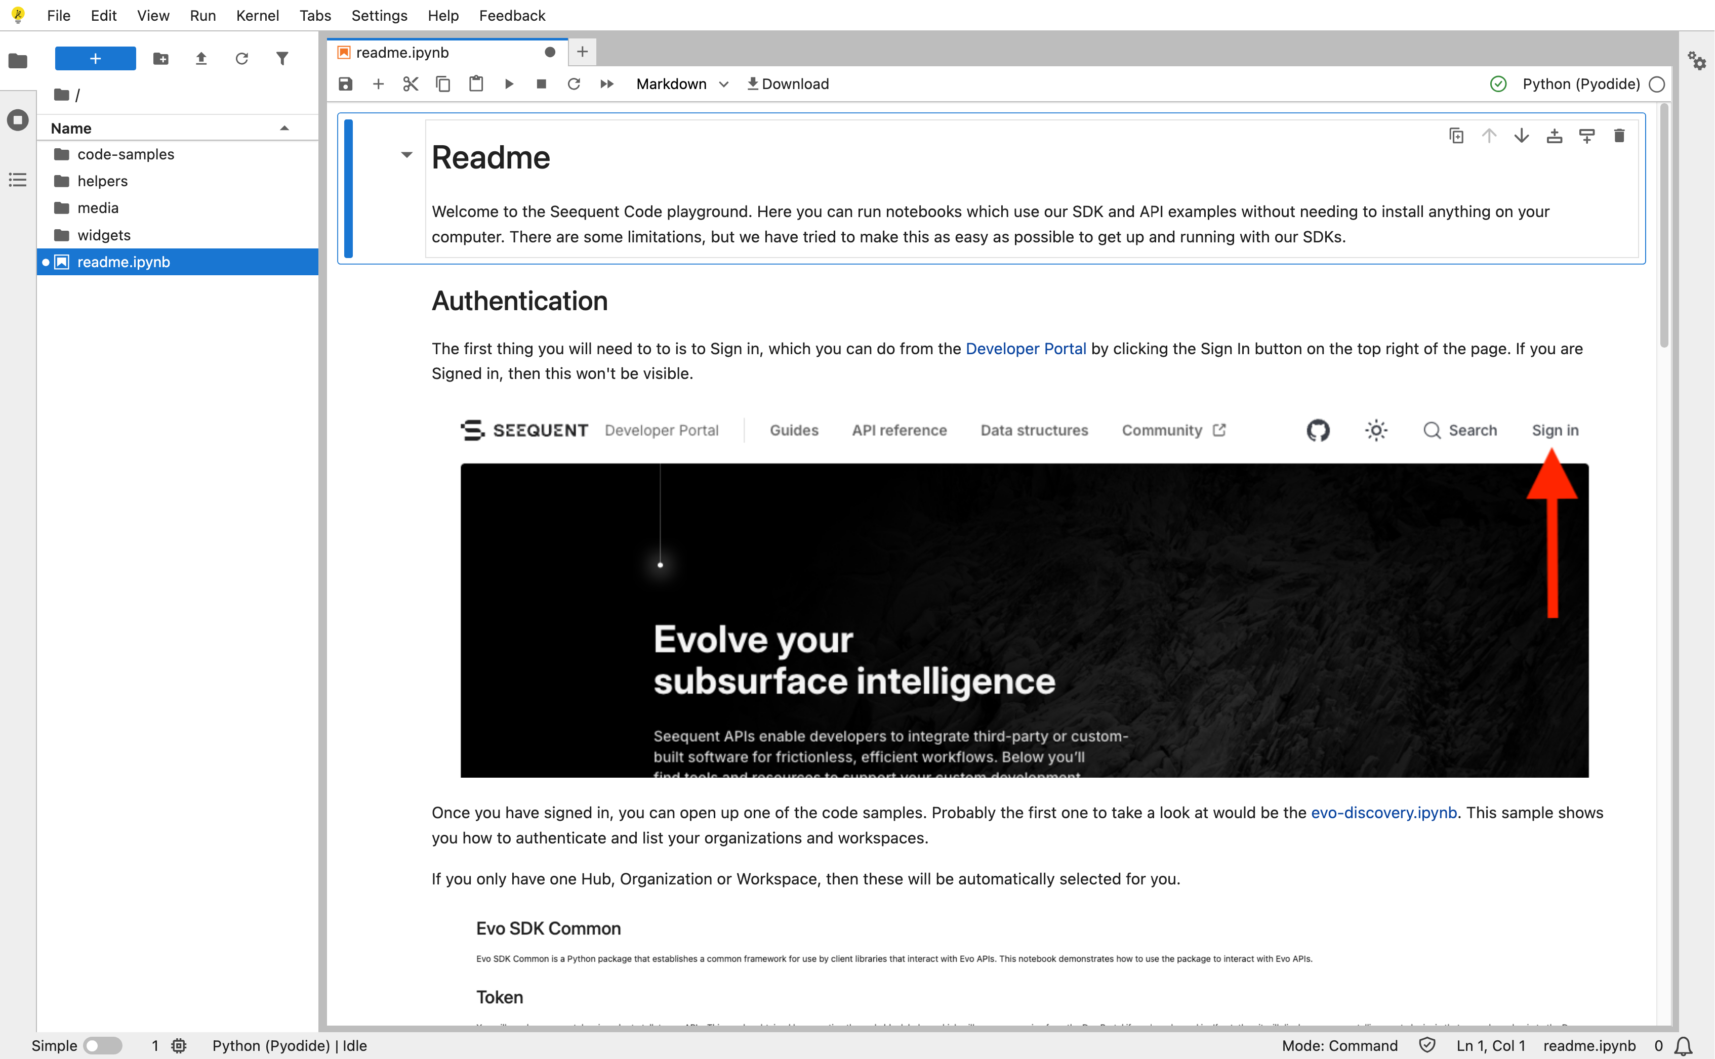Click the Download button in notebook toolbar
Viewport: 1715px width, 1059px height.
788,84
